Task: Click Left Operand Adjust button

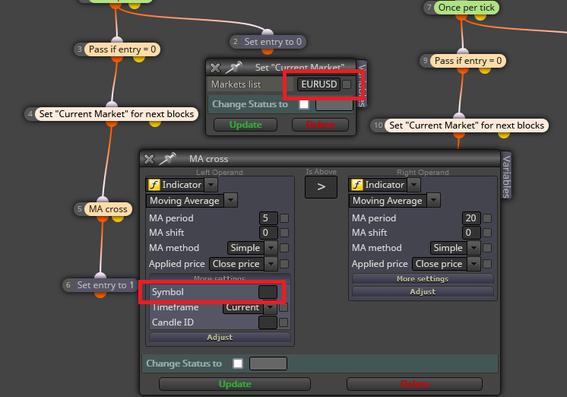Action: [220, 337]
